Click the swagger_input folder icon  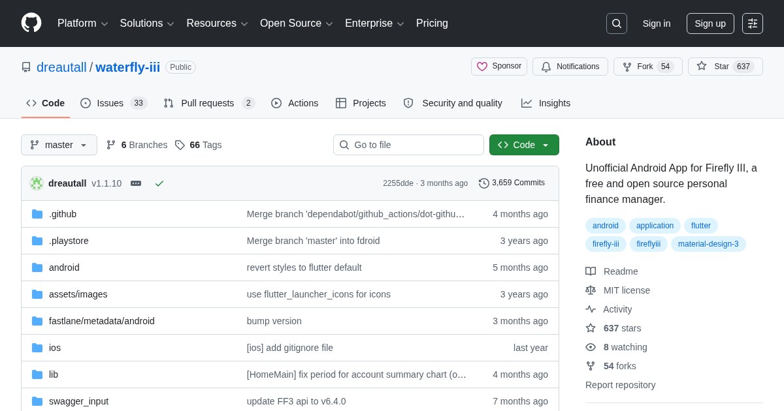(x=37, y=401)
